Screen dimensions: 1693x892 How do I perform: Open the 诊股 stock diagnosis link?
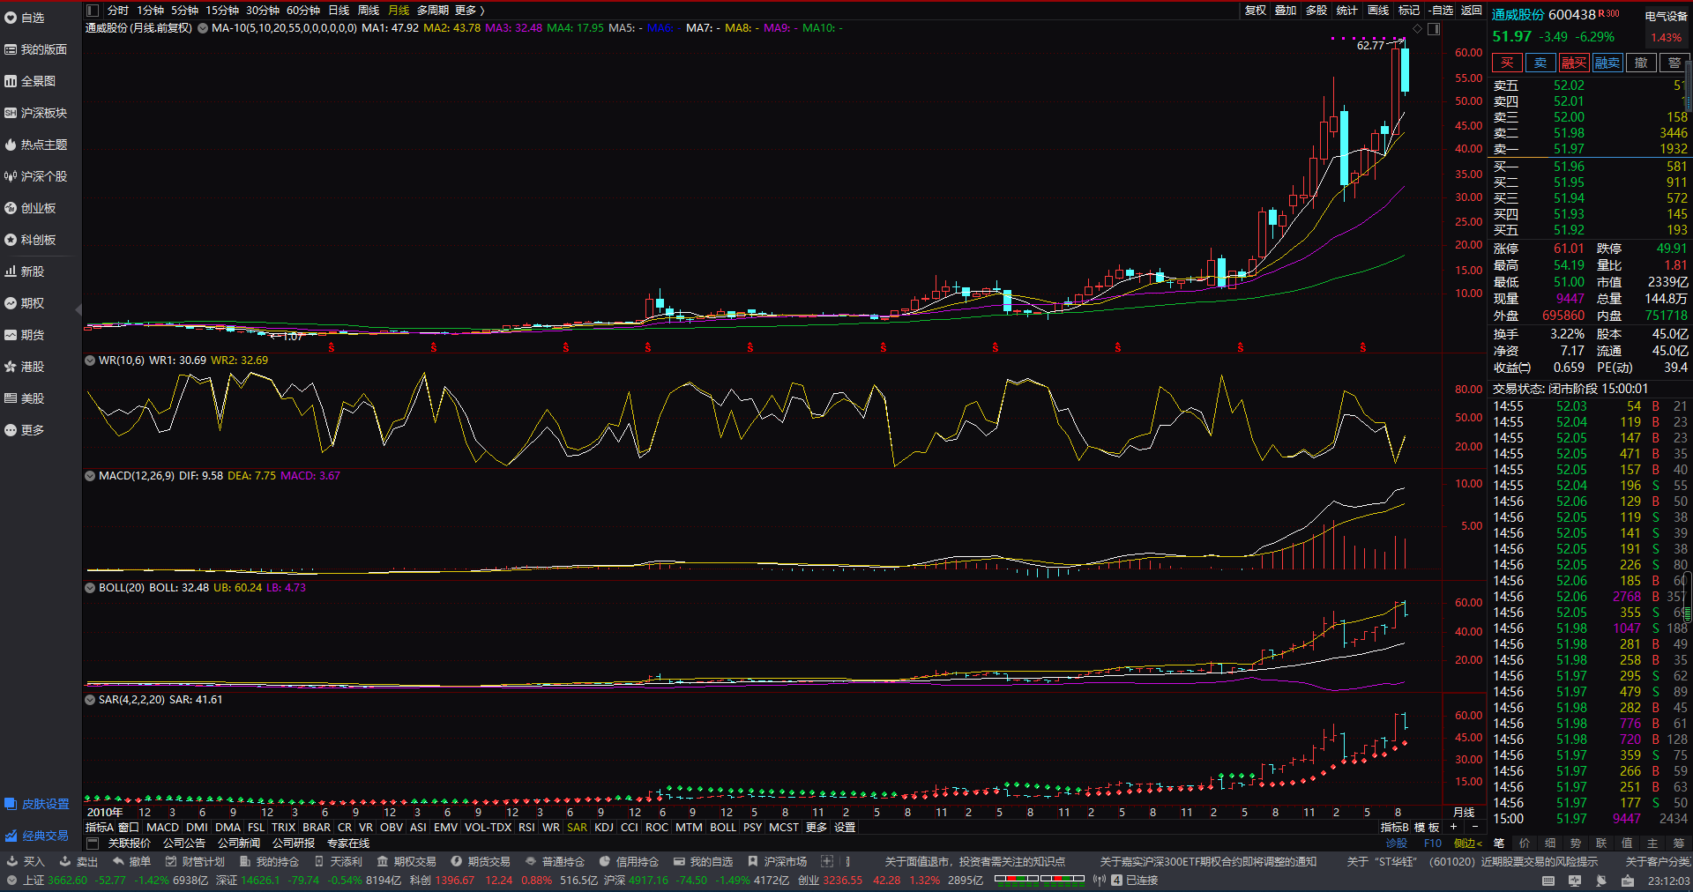[1397, 844]
